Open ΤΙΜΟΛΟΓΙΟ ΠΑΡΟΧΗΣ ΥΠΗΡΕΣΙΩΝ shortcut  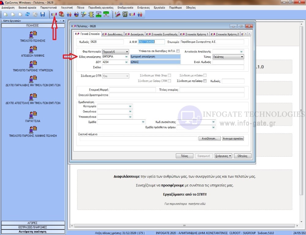pyautogui.click(x=33, y=66)
